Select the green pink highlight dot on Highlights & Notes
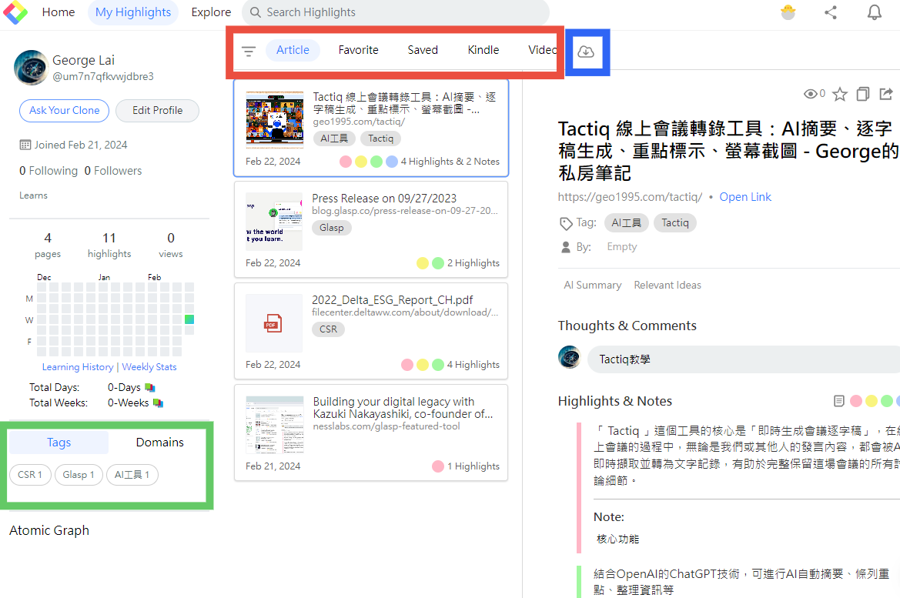Viewport: 900px width, 598px height. point(886,401)
